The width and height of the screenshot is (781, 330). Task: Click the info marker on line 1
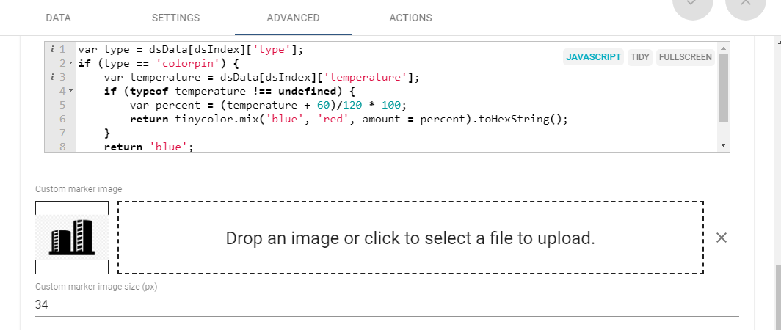point(53,49)
